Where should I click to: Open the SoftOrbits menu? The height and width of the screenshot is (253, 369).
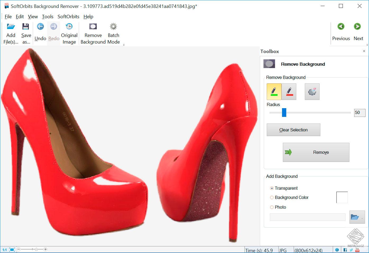pos(68,16)
